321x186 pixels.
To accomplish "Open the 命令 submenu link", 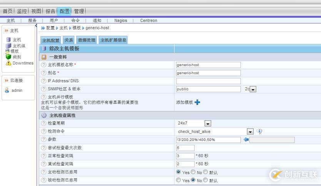I will [75, 20].
